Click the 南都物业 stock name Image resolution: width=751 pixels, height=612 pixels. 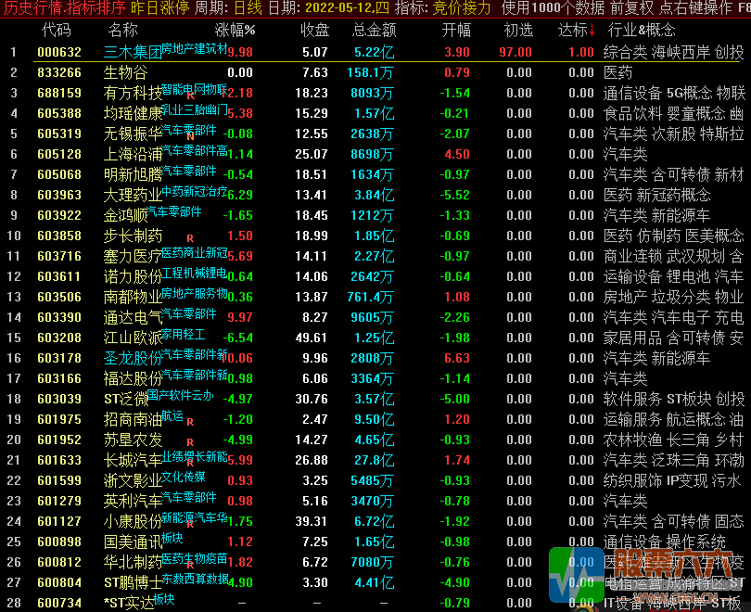133,297
